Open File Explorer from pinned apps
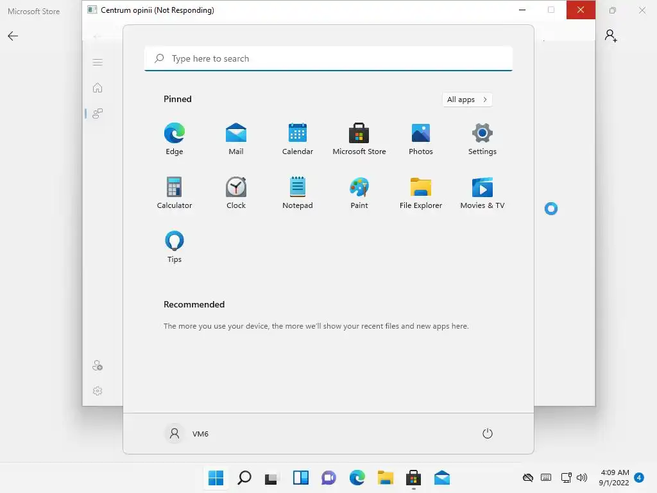 [421, 193]
